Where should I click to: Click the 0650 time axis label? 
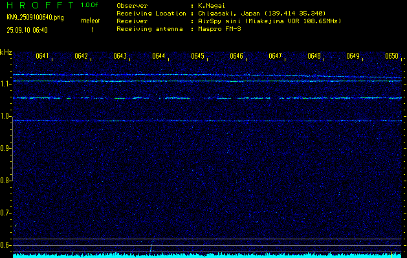point(391,56)
